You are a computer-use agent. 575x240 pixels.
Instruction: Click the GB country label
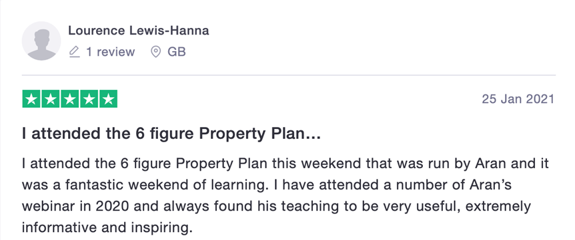pos(177,52)
